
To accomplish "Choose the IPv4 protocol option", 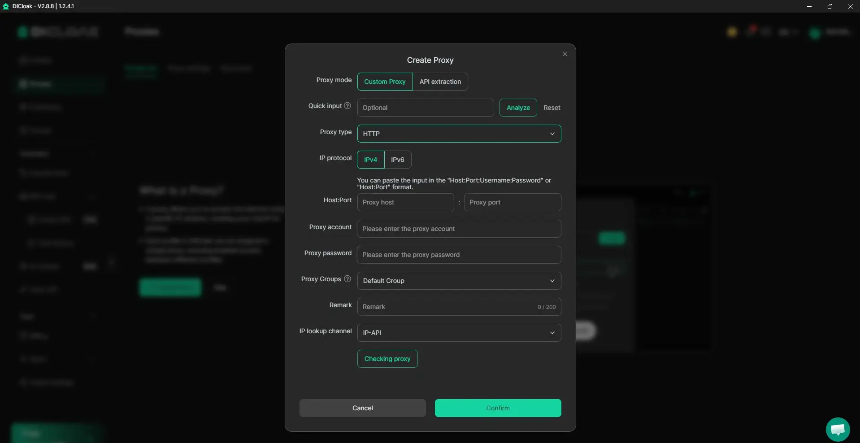I will pos(370,160).
